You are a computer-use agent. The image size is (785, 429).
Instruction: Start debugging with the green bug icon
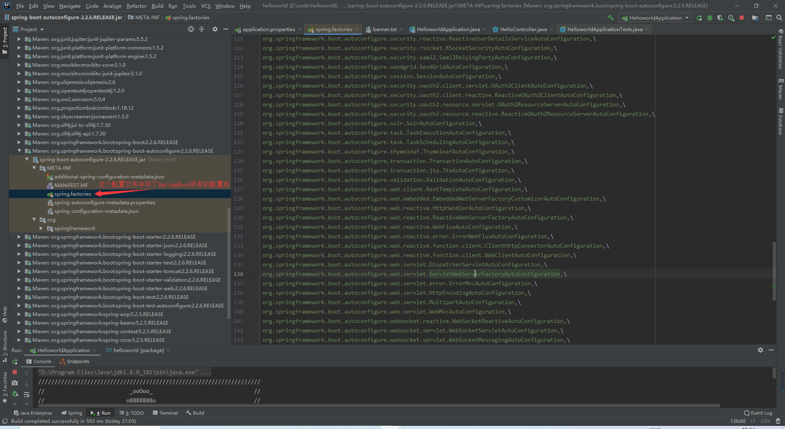[710, 18]
